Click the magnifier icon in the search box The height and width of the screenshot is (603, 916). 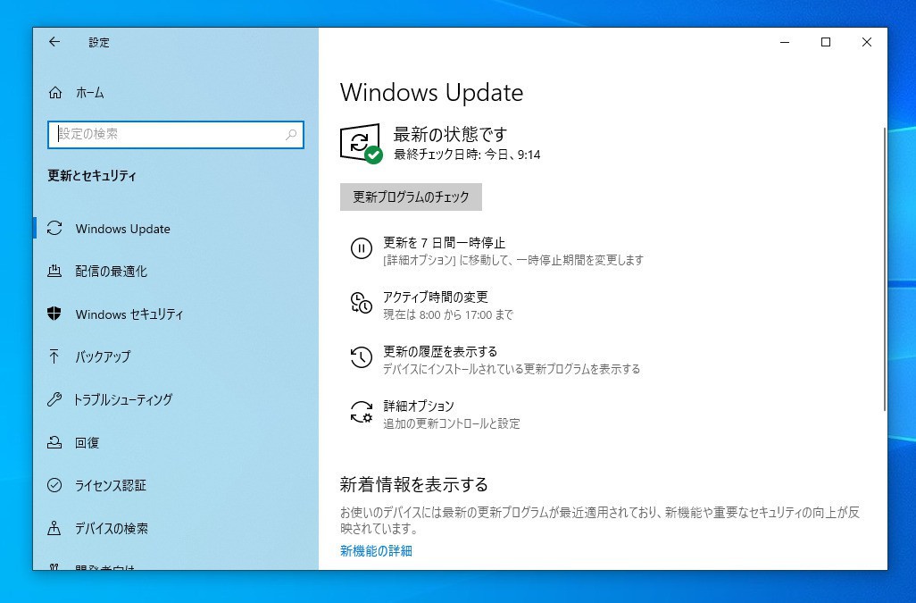pos(290,134)
